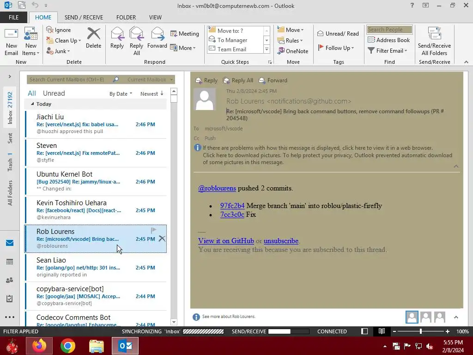Switch to the Calendar view icon
This screenshot has height=355, width=473.
click(x=10, y=262)
